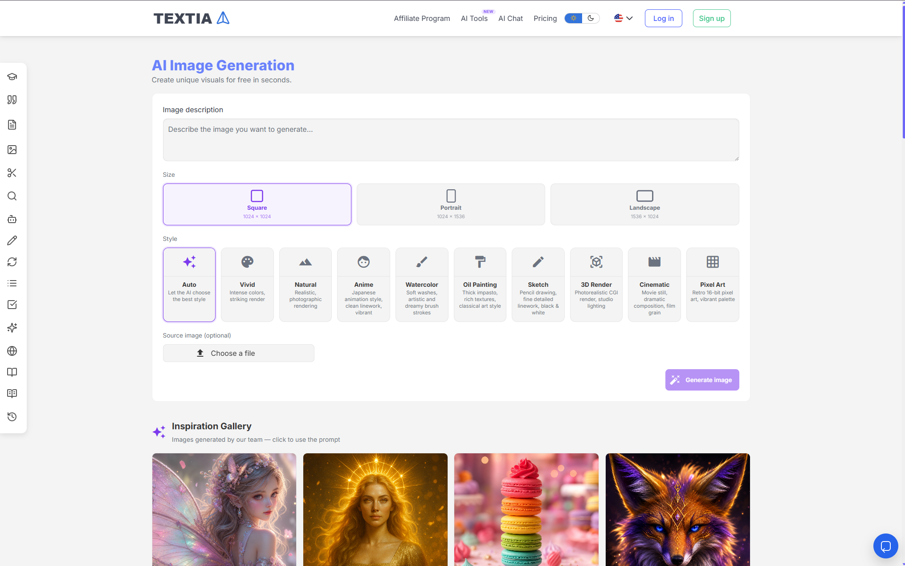The image size is (905, 566).
Task: Open AI Tools menu
Action: (x=474, y=18)
